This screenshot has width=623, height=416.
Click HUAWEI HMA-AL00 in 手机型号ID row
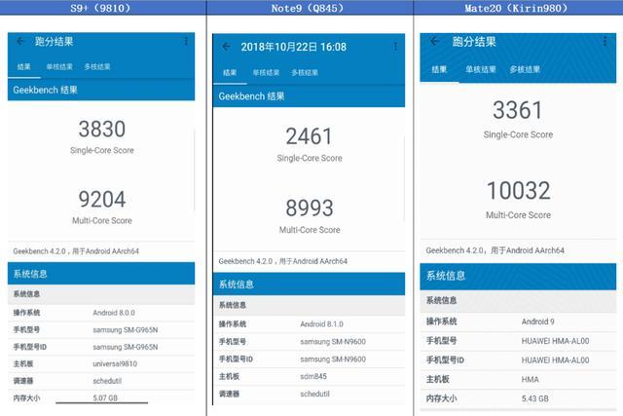(555, 360)
